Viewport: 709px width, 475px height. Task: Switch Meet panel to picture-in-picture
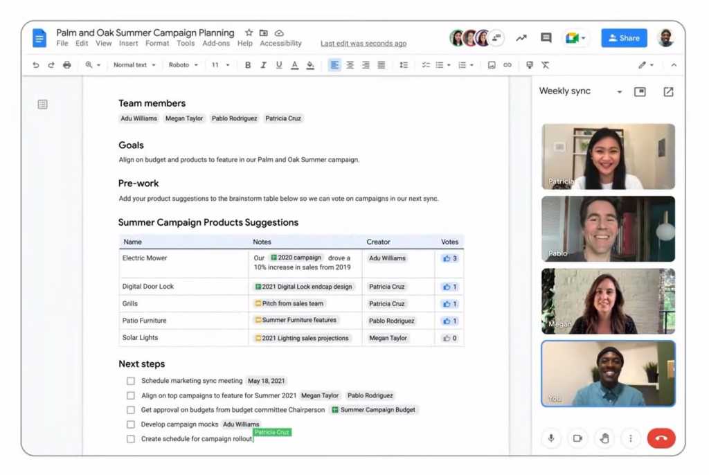pyautogui.click(x=640, y=92)
